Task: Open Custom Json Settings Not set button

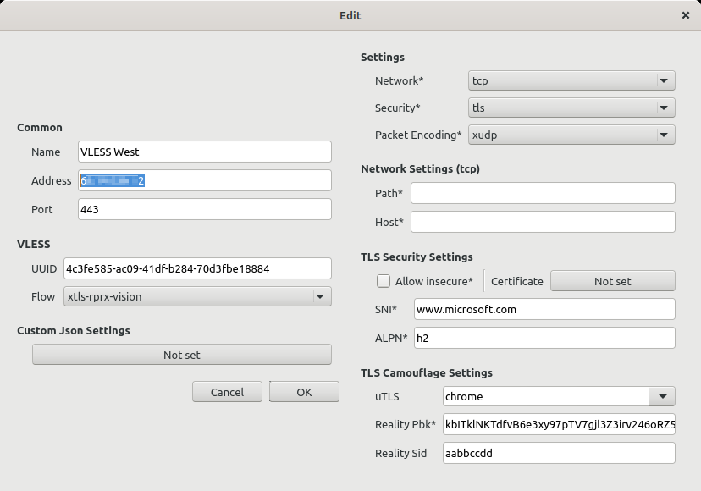Action: tap(181, 356)
